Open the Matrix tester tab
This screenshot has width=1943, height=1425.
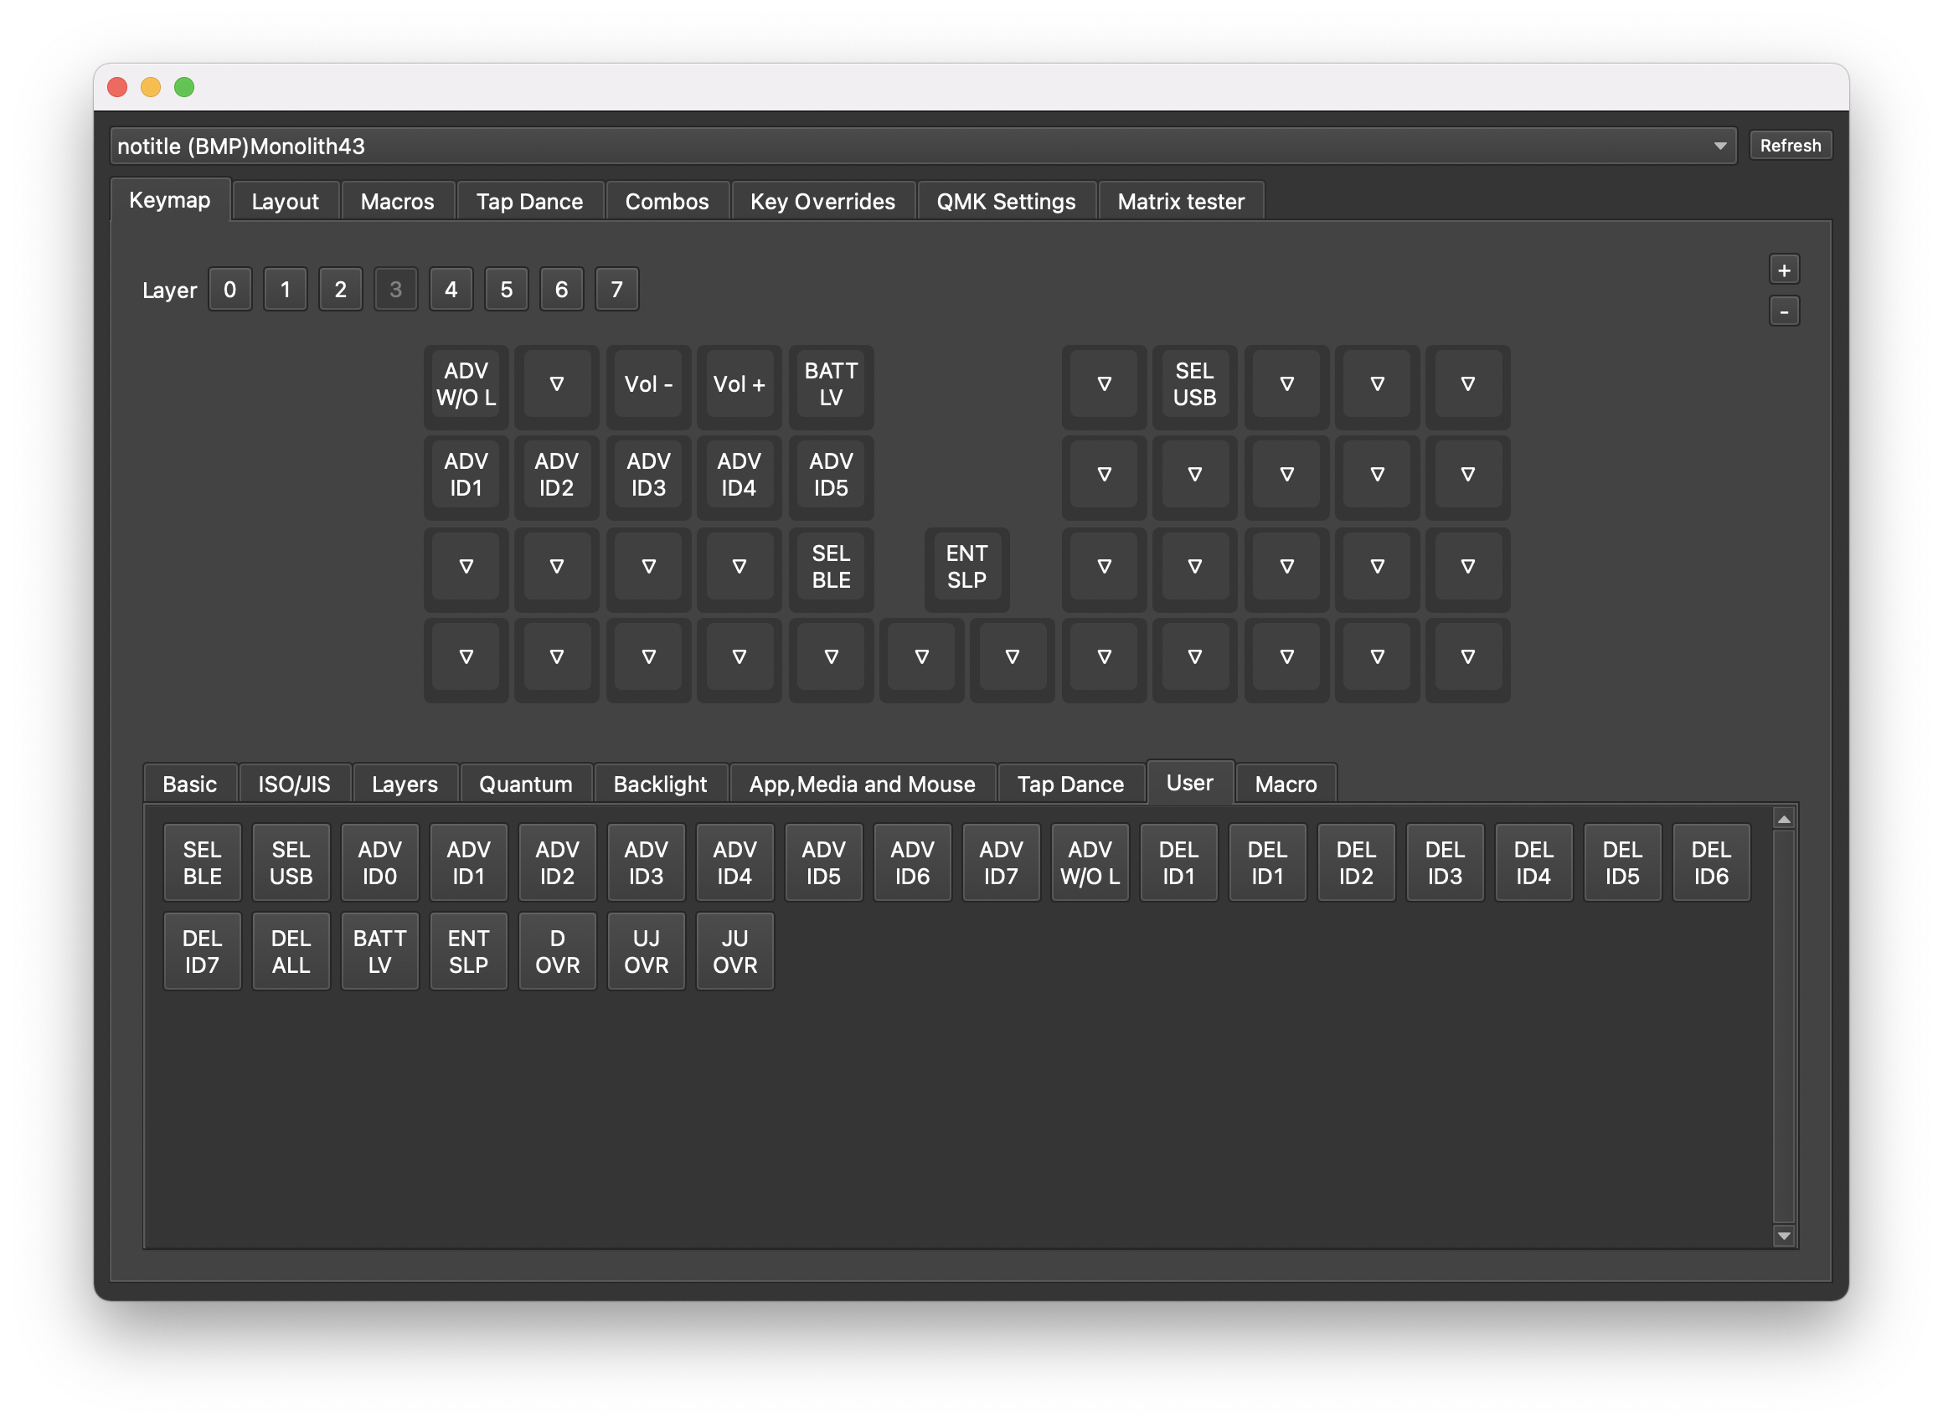(1180, 202)
